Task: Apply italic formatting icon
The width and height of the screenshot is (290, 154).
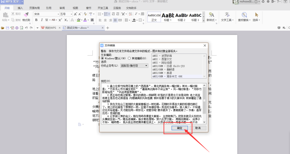Action: click(x=42, y=20)
